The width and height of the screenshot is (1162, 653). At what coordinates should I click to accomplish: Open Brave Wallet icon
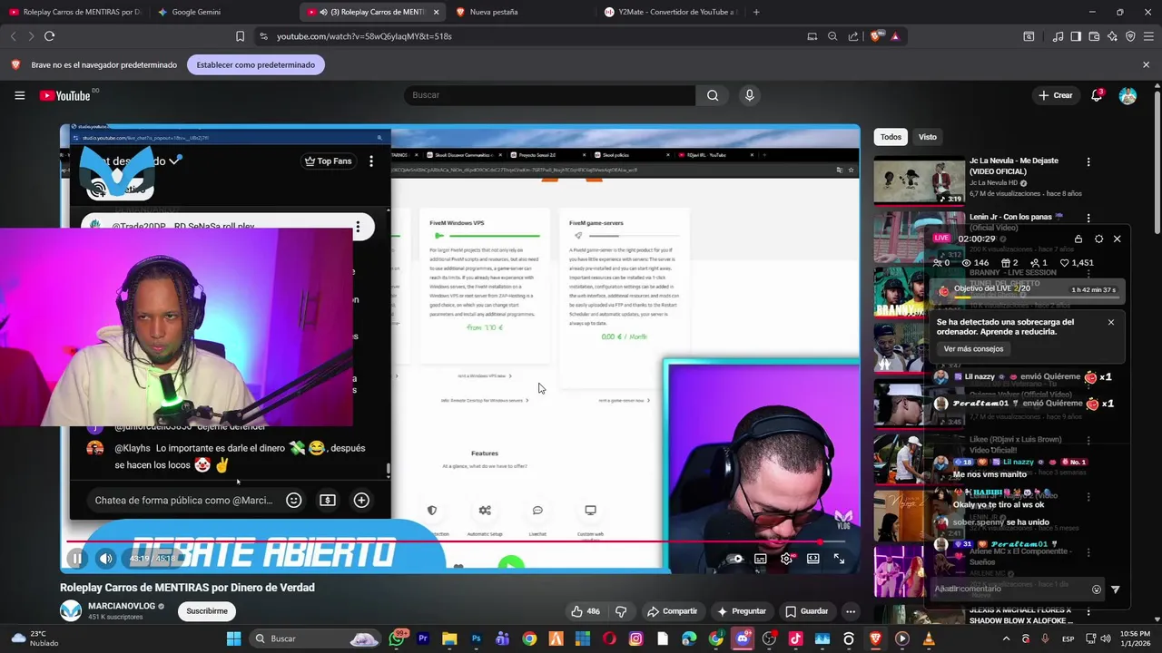click(1094, 36)
